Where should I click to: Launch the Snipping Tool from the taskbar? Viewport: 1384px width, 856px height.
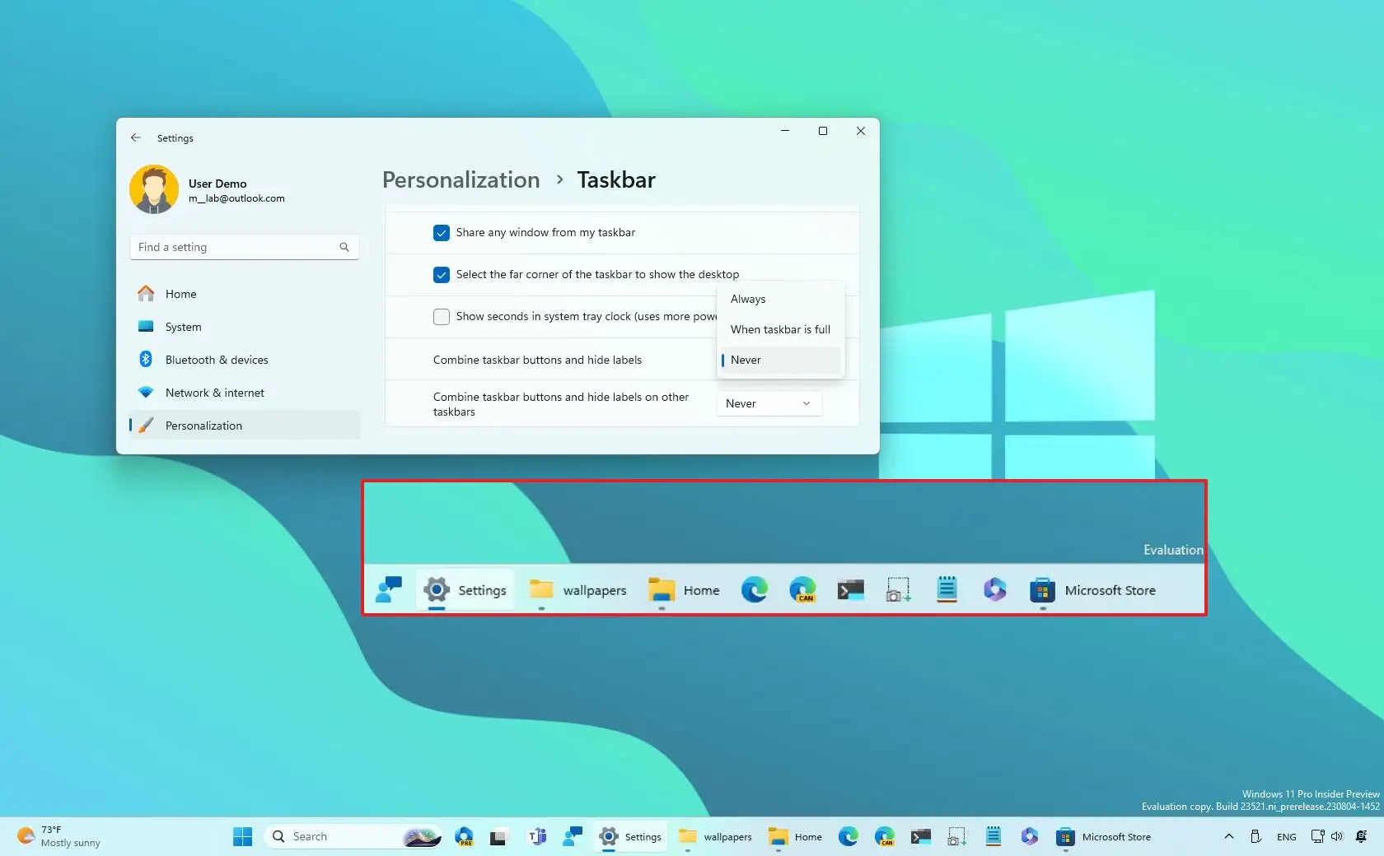coord(897,590)
